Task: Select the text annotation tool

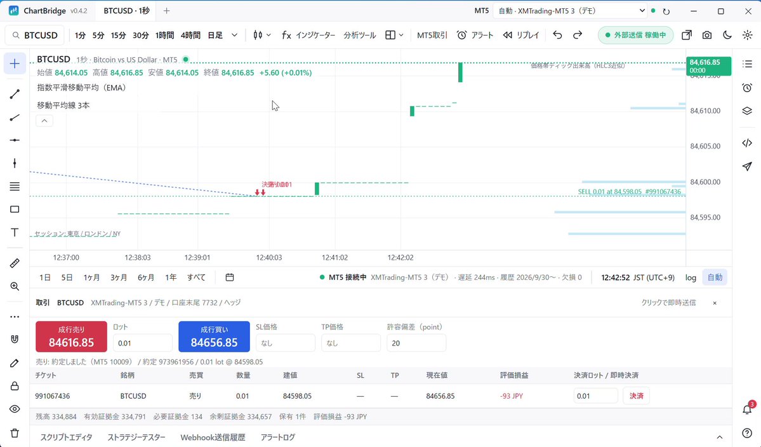Action: [15, 232]
